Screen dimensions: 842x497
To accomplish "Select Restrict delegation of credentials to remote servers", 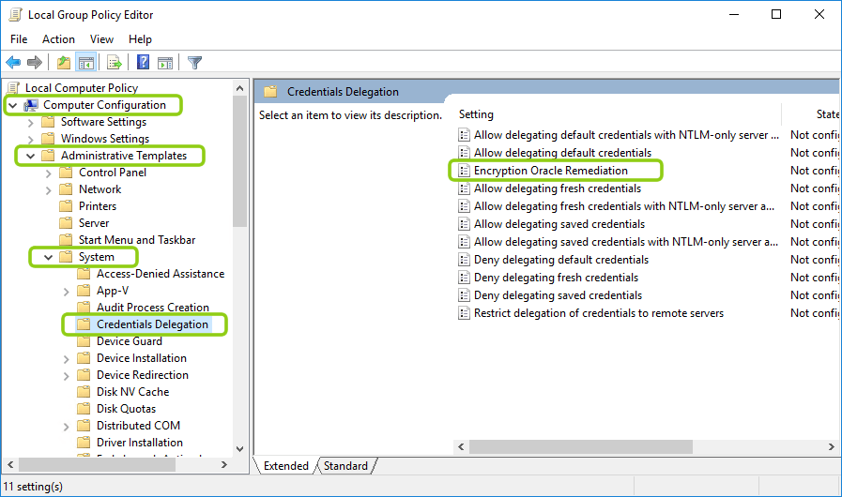I will (598, 313).
